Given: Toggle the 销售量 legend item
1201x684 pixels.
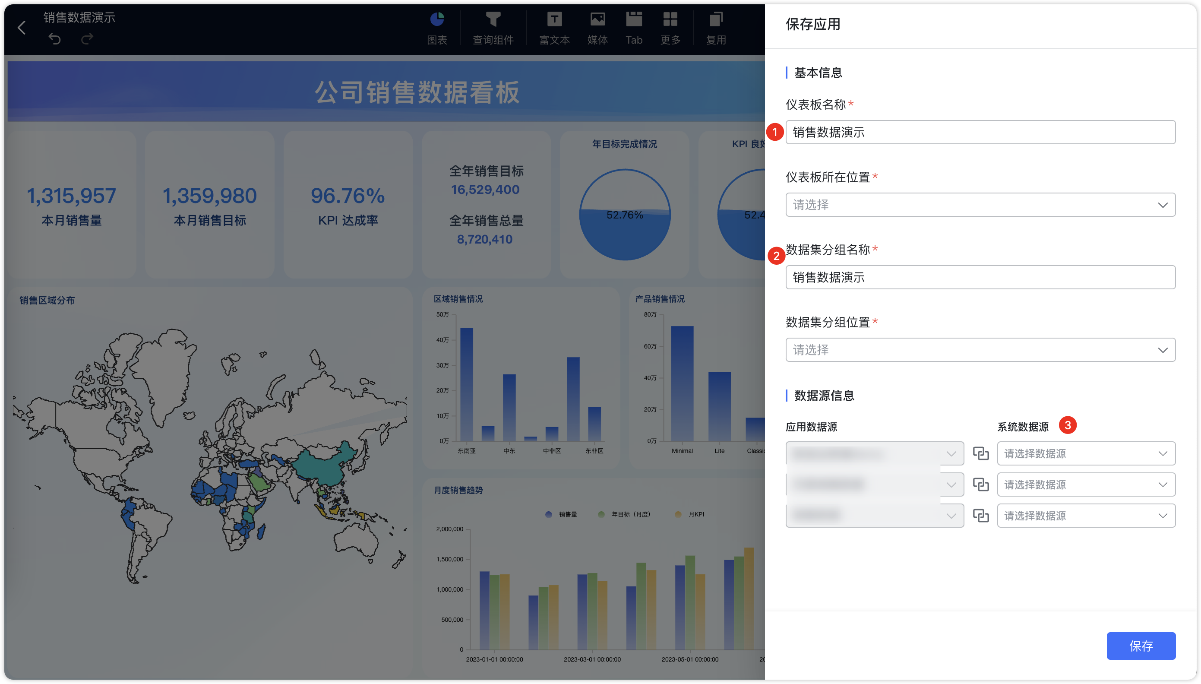Looking at the screenshot, I should tap(561, 514).
